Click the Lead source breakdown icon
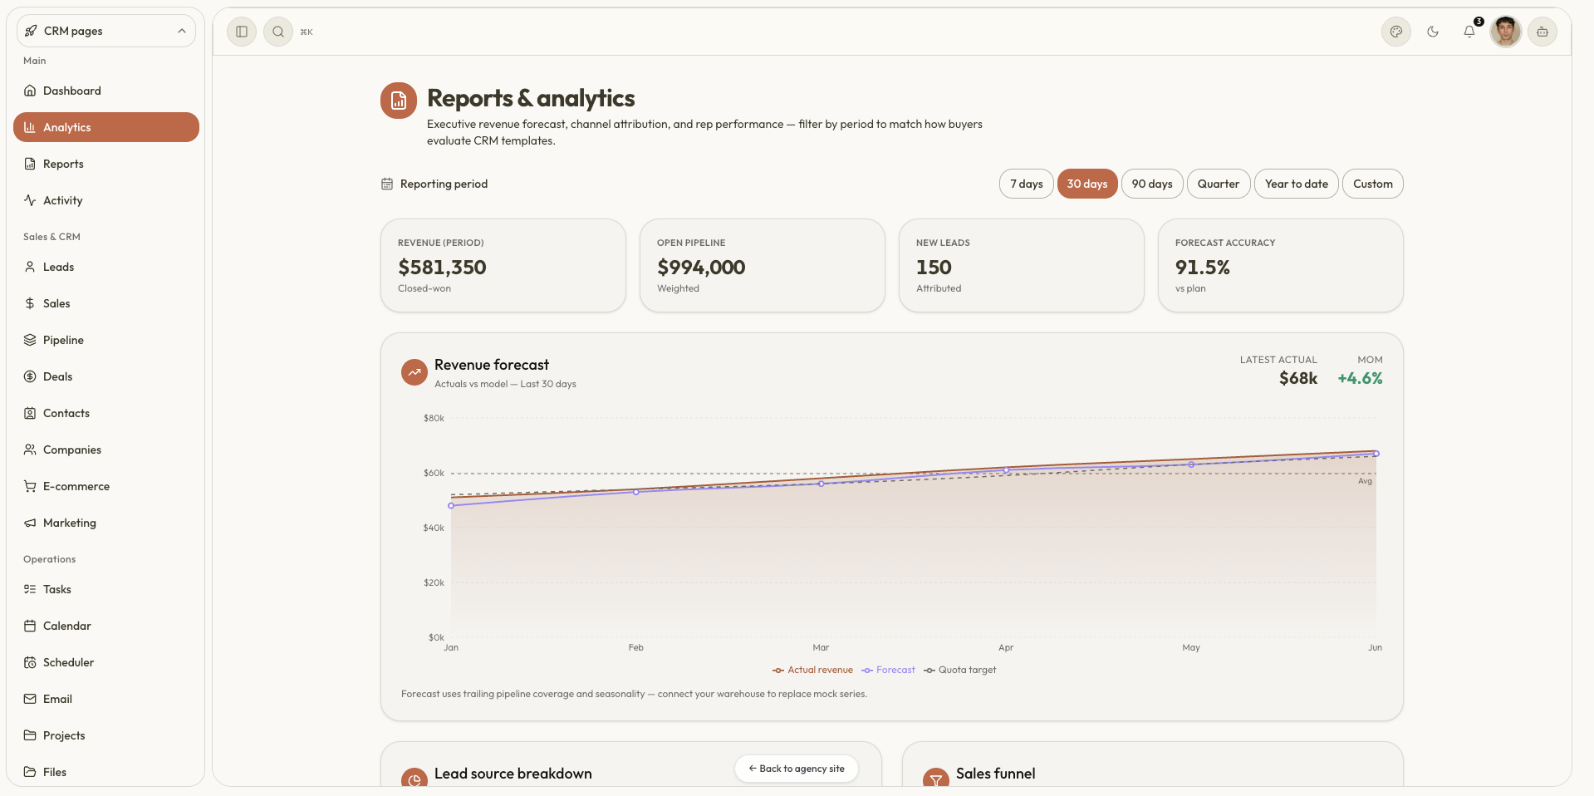Screen dimensions: 1594x796 point(414,779)
